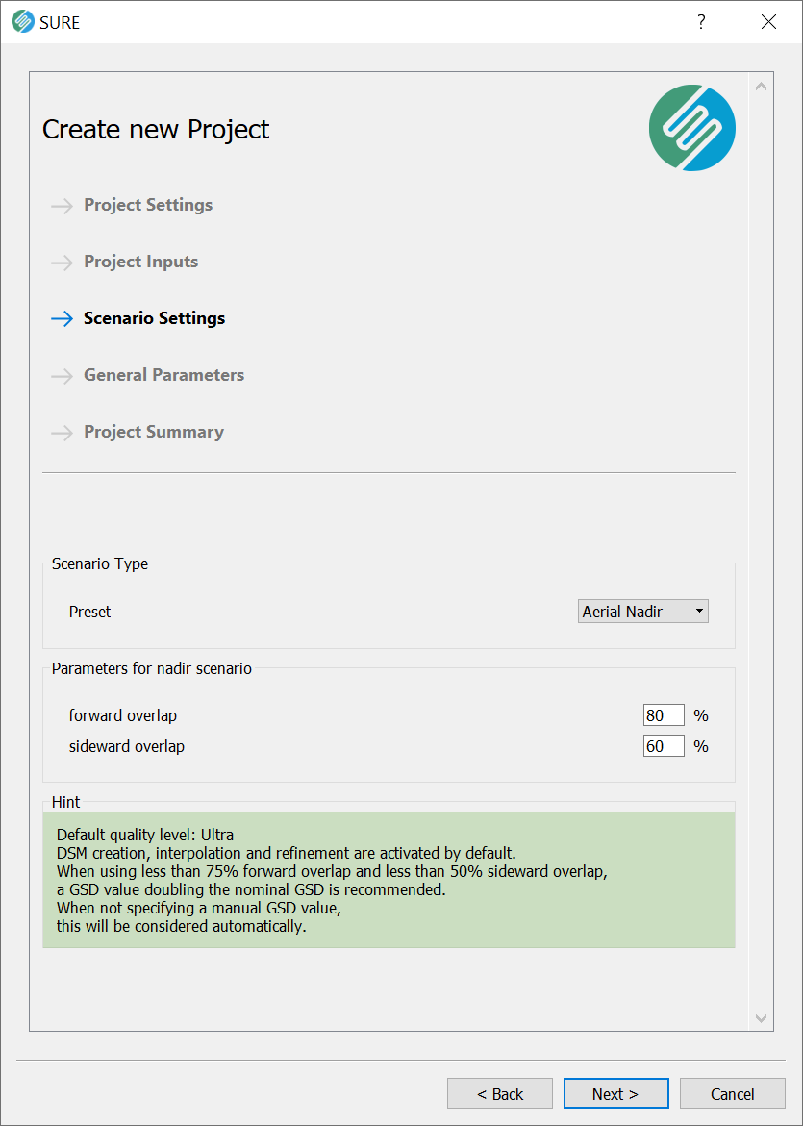Click the arrow icon beside Project Inputs
Viewport: 803px width, 1126px height.
coord(62,263)
